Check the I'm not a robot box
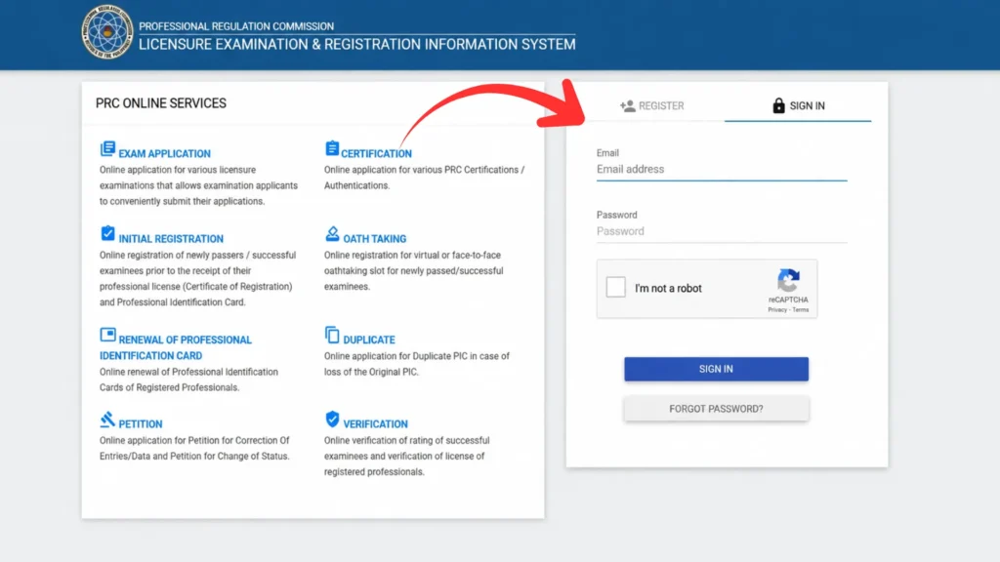Viewport: 1000px width, 562px height. 616,287
